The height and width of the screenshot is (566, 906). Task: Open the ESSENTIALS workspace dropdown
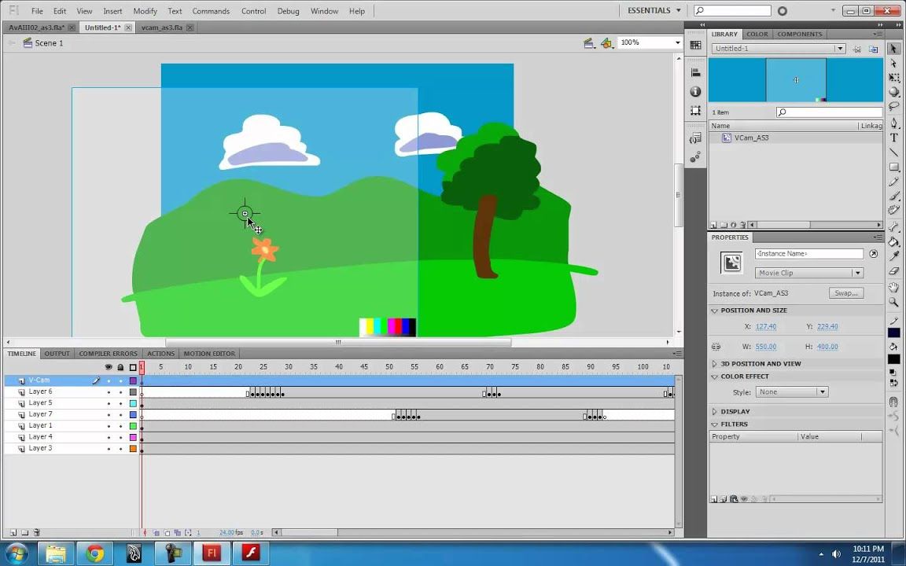point(654,10)
